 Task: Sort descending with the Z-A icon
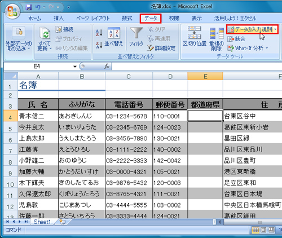point(99,45)
